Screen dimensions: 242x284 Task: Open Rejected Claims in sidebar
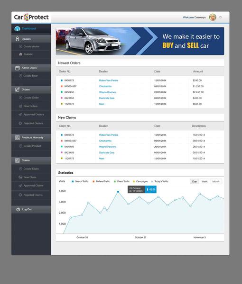[31, 195]
